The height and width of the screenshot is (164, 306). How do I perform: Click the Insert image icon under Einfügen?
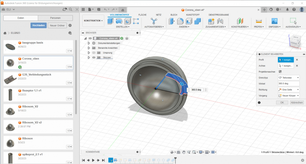pyautogui.click(x=274, y=21)
